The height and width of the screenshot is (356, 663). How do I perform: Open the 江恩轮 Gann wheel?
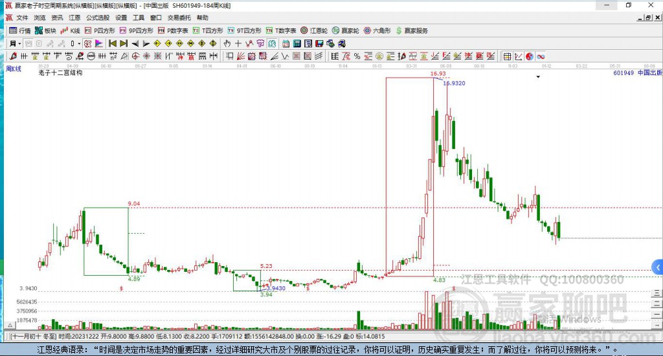tap(314, 30)
